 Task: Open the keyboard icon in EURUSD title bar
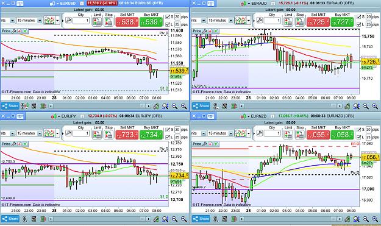[20, 4]
